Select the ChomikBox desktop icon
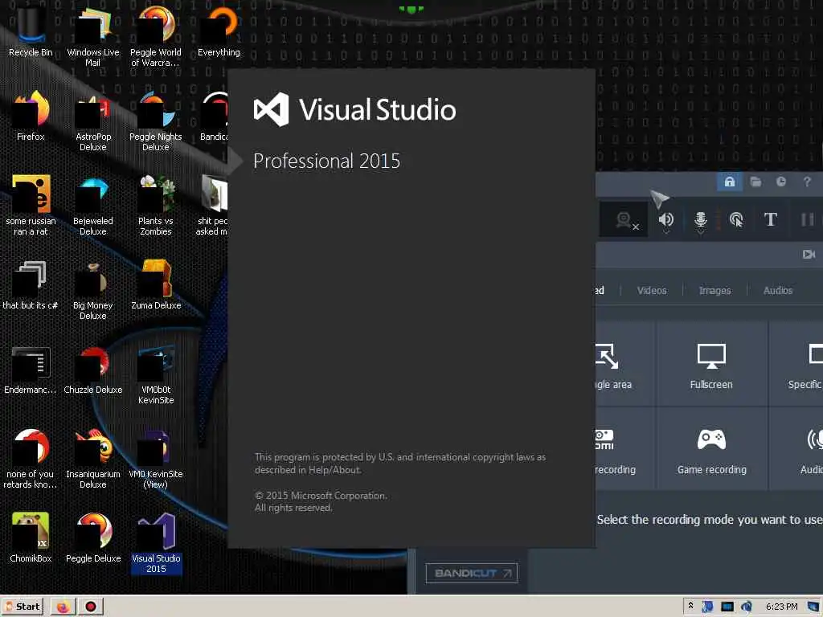823x617 pixels. tap(31, 537)
